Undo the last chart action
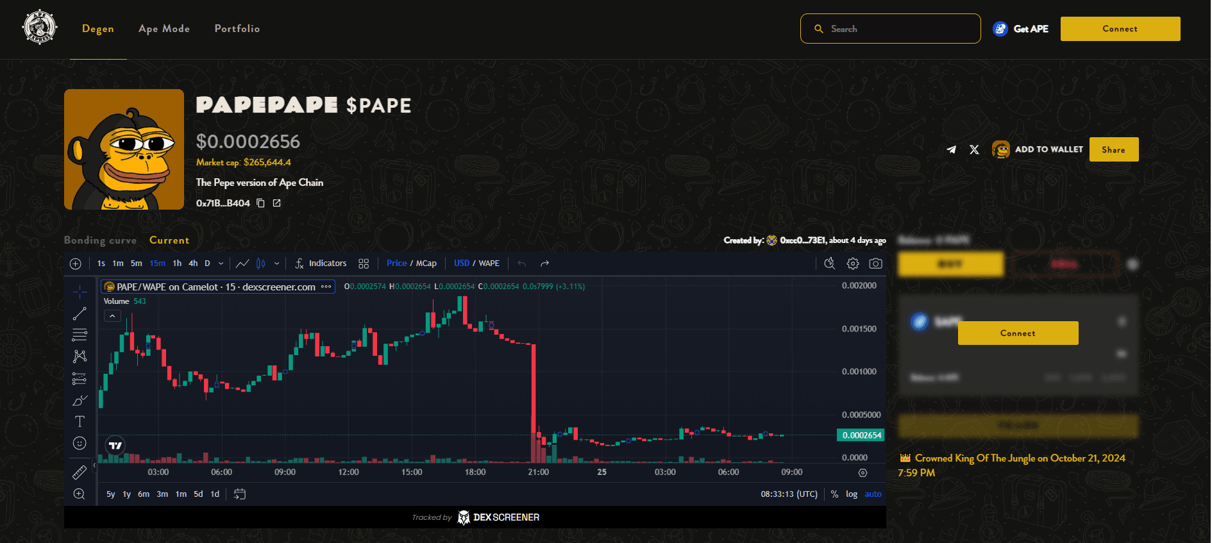1212x543 pixels. pyautogui.click(x=522, y=263)
